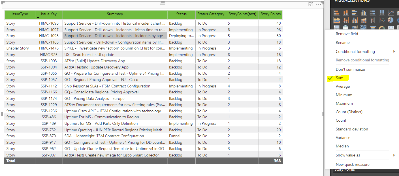Select the card 123 visualization
Viewport: 399px width, 176px height.
click(391, 27)
